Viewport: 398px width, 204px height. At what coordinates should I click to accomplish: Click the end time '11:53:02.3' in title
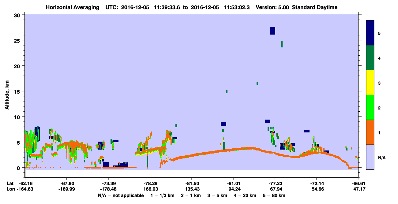point(237,7)
